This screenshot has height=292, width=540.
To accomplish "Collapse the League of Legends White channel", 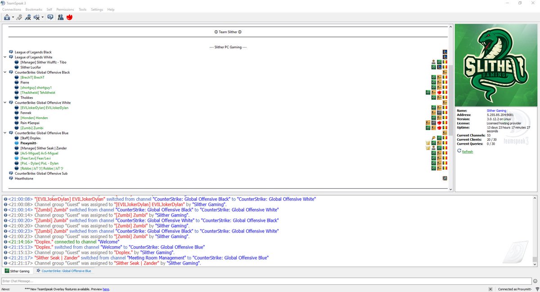I will click(5, 57).
